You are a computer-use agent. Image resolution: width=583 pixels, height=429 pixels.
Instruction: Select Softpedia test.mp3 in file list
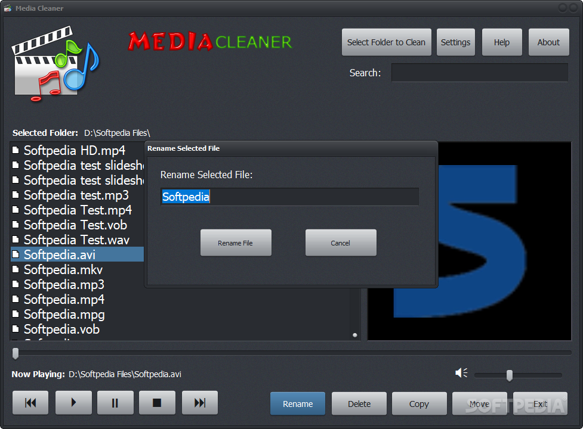[x=78, y=195]
